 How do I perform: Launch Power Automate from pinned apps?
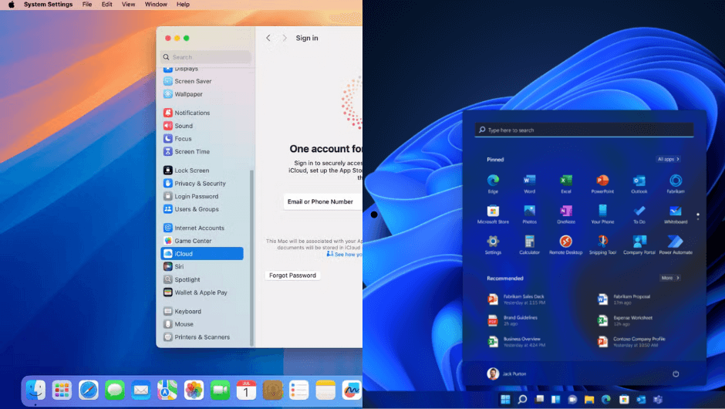tap(676, 245)
